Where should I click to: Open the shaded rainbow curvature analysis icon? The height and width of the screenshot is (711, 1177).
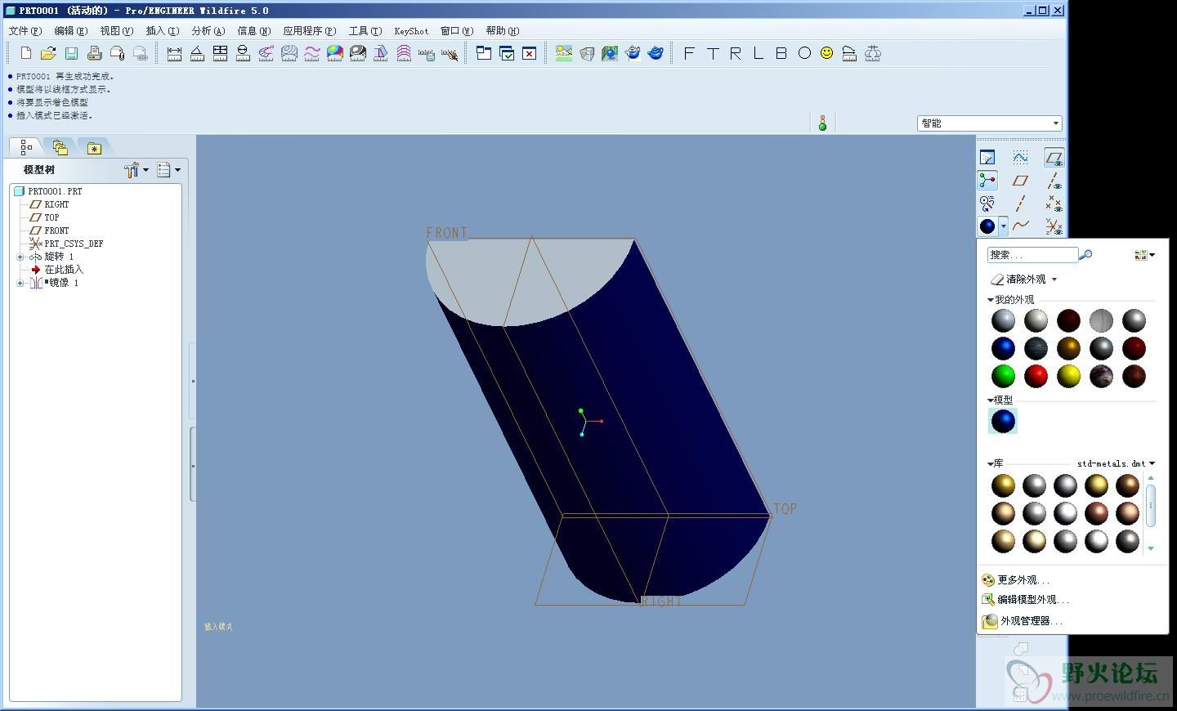coord(334,53)
